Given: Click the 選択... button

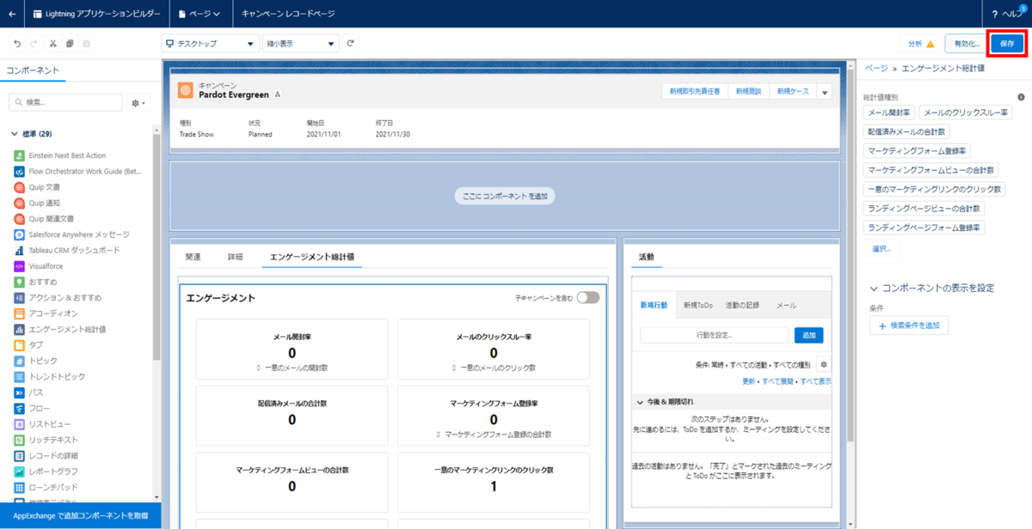Looking at the screenshot, I should click(x=881, y=248).
